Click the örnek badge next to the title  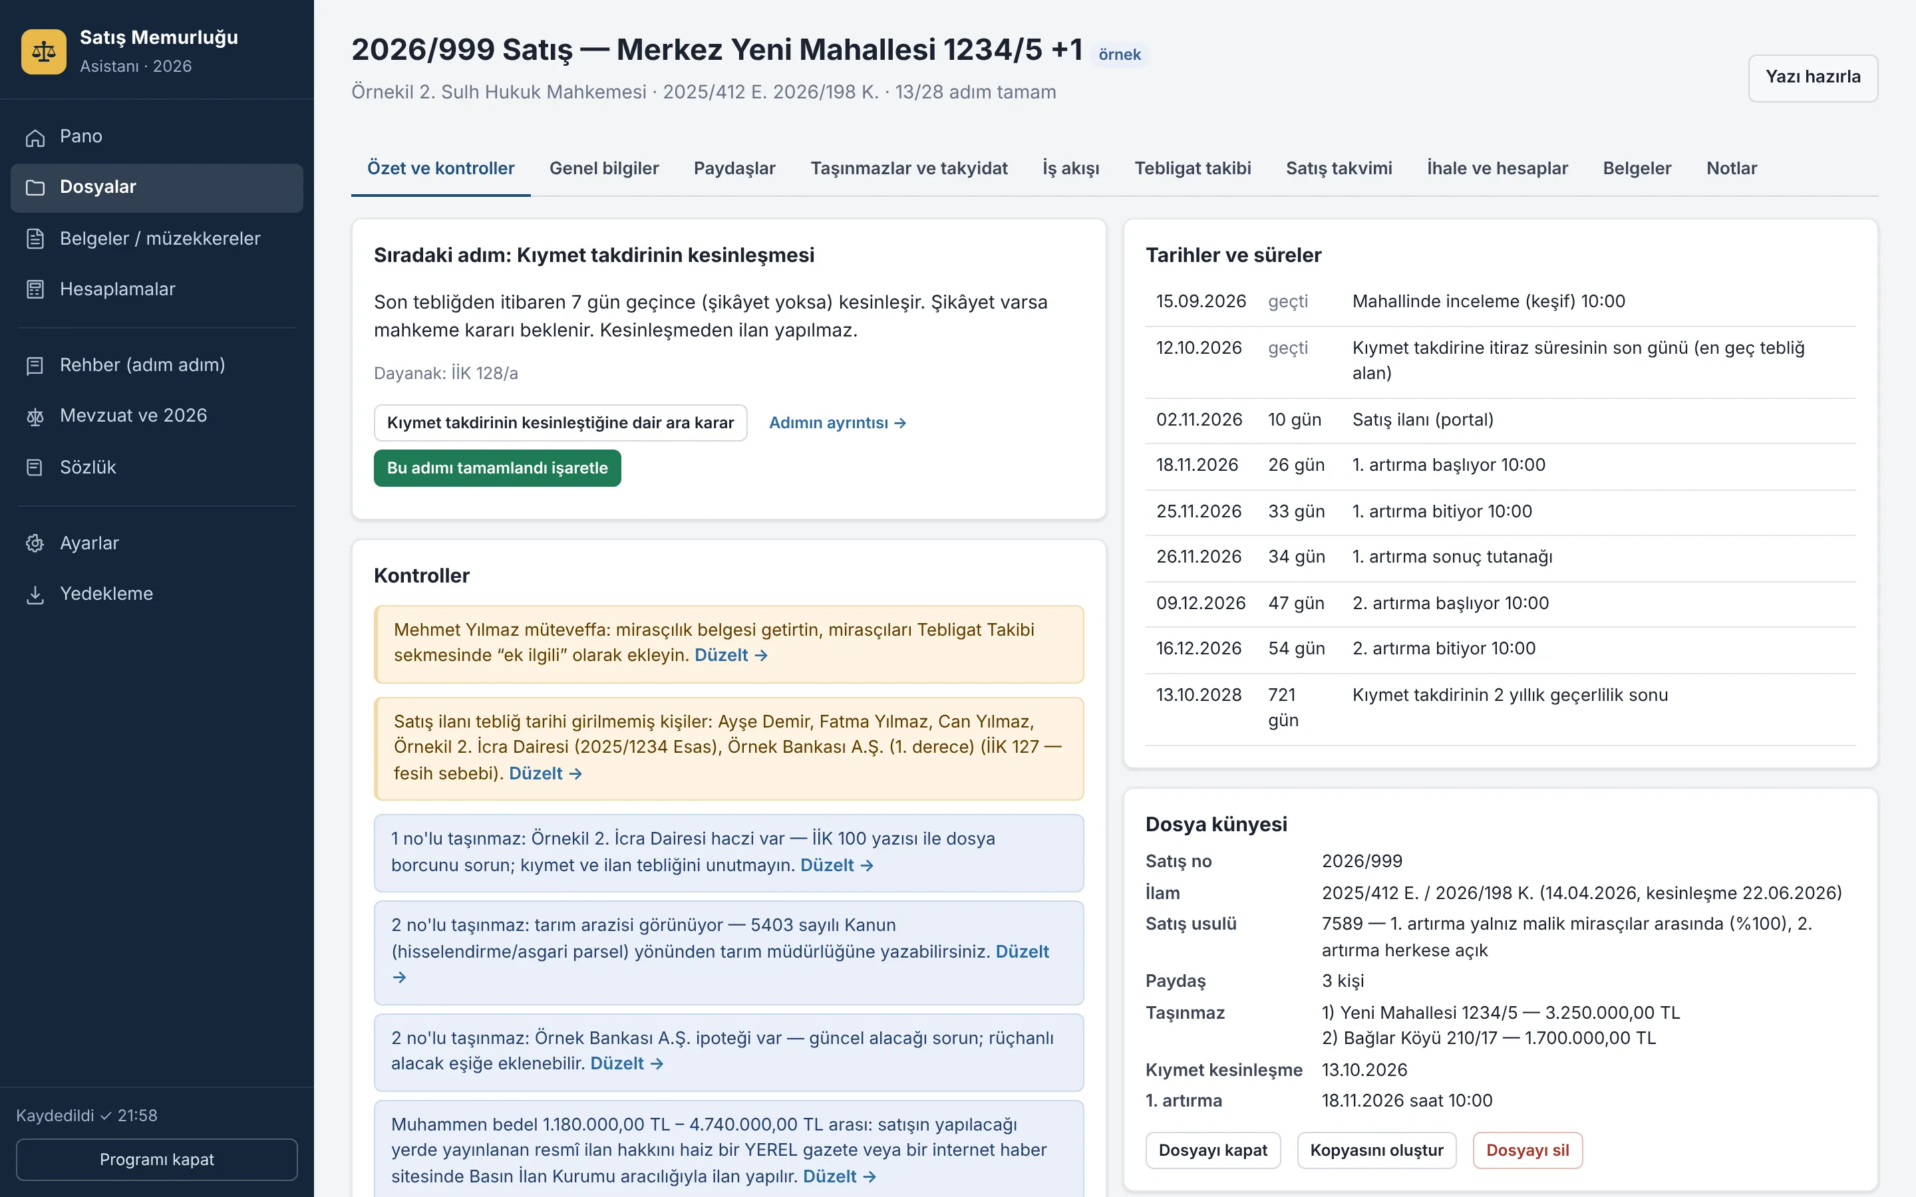click(1120, 55)
